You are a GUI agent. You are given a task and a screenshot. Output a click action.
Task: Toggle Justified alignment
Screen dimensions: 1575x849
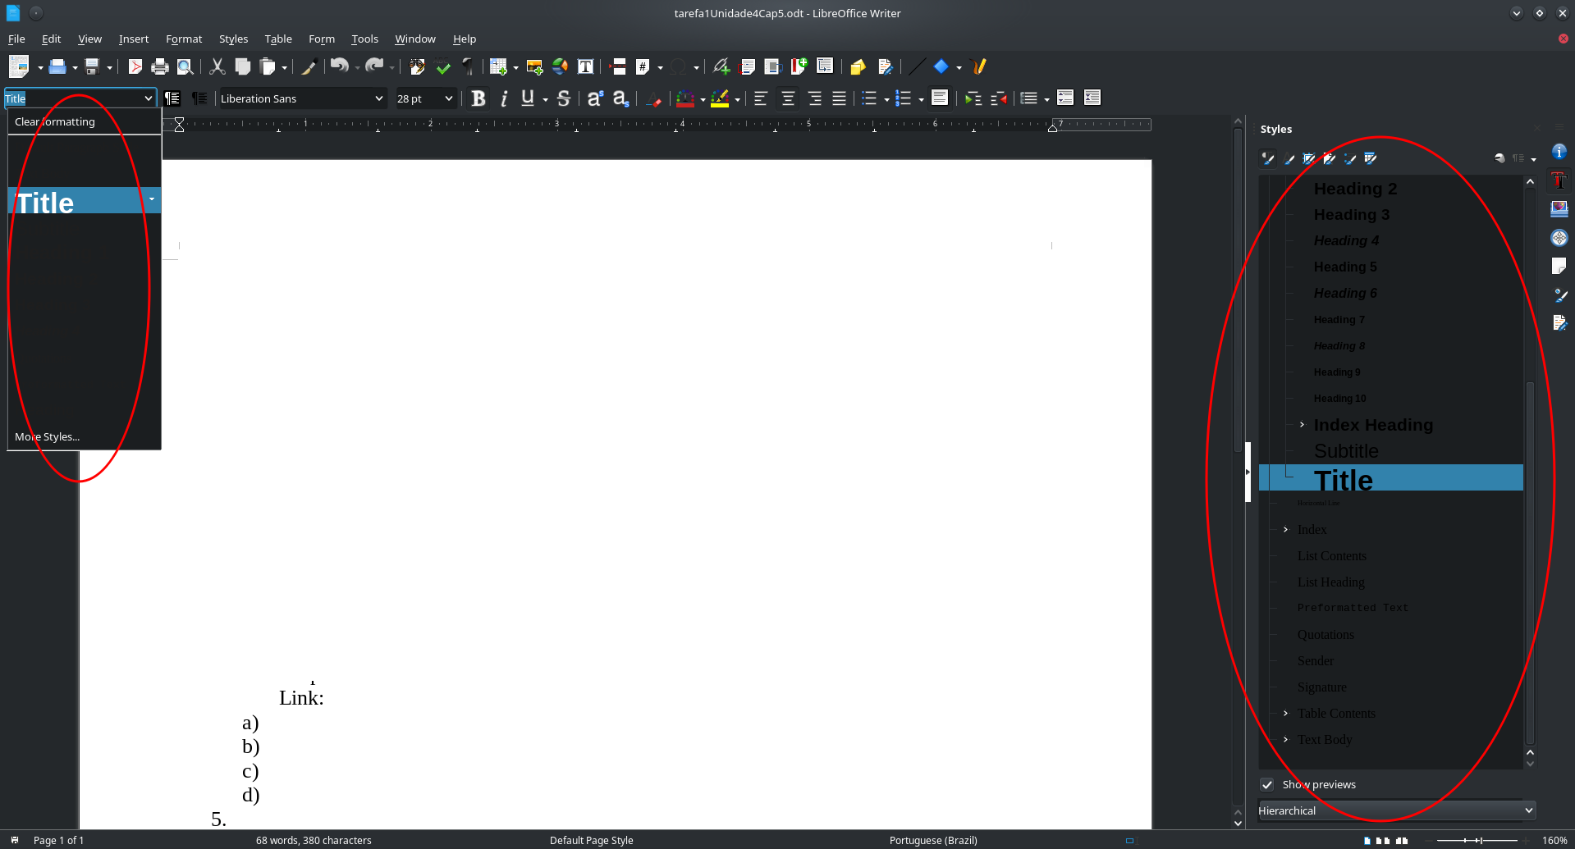point(839,98)
